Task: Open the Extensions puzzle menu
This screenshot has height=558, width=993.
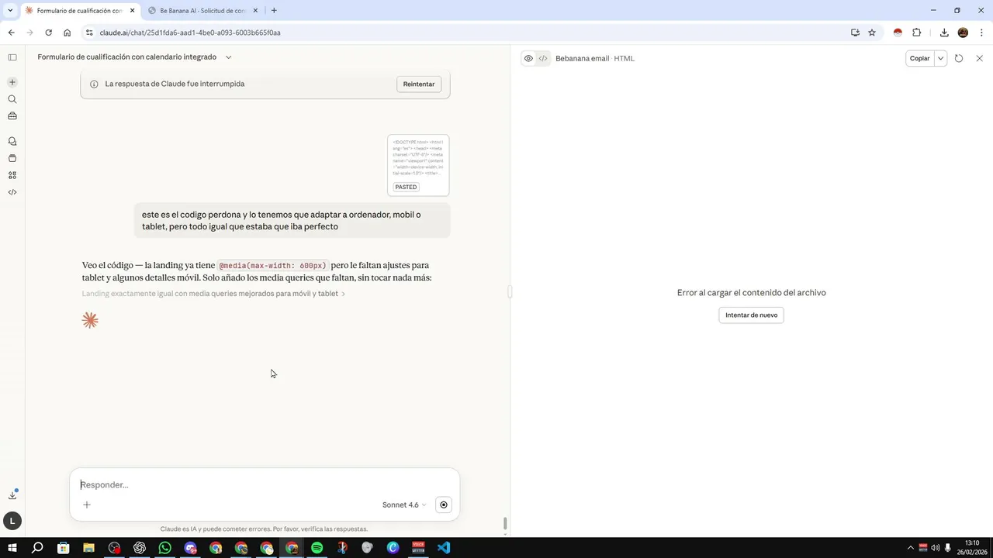Action: tap(916, 33)
